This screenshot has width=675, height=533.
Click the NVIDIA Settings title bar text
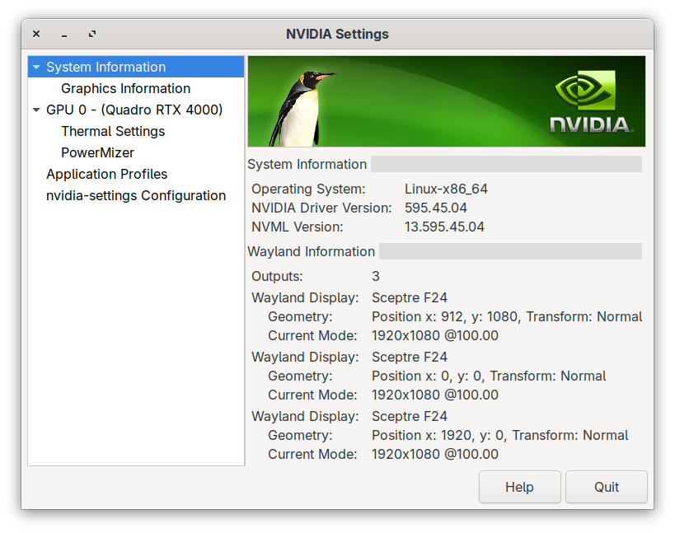coord(337,35)
